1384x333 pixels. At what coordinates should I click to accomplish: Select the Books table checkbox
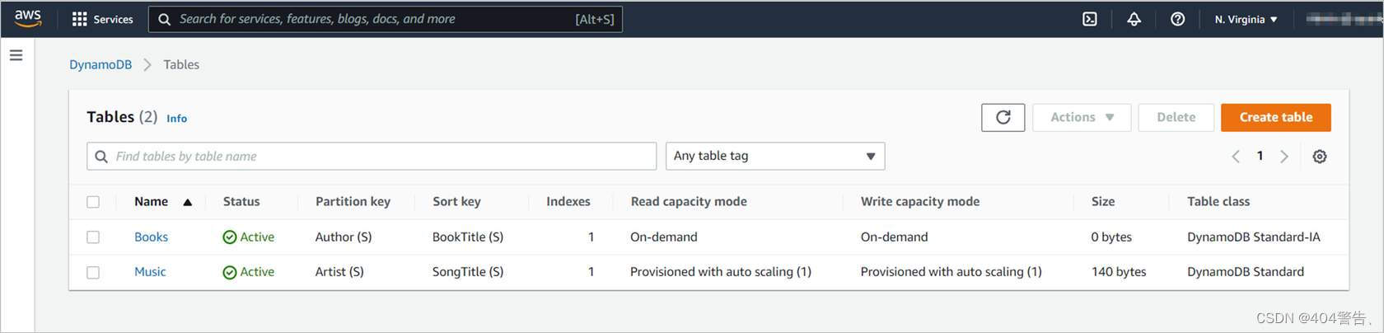pos(93,237)
